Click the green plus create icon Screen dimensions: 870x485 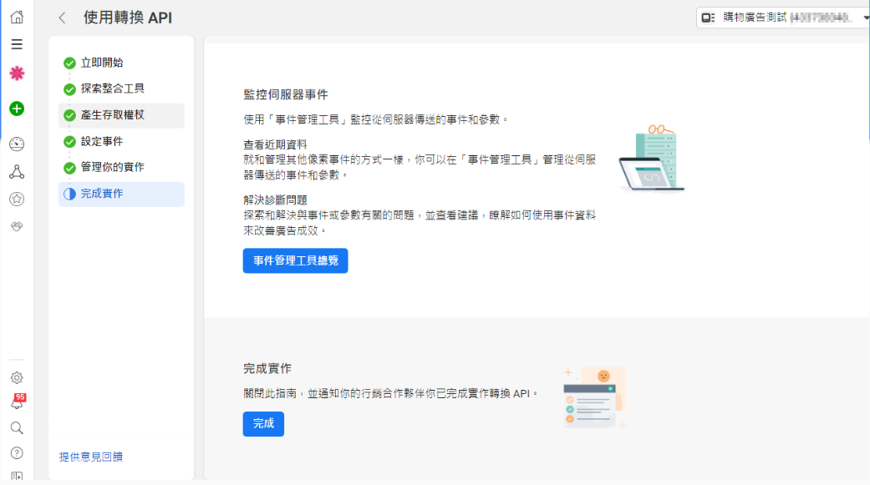(x=17, y=109)
